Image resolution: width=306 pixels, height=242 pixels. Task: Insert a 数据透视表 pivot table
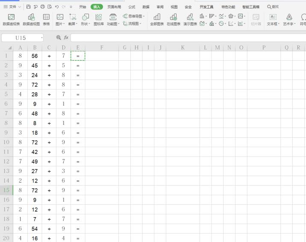(11, 20)
